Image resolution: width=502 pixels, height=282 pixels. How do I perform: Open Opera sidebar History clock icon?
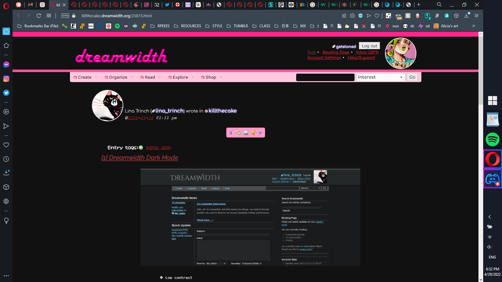tap(6, 159)
